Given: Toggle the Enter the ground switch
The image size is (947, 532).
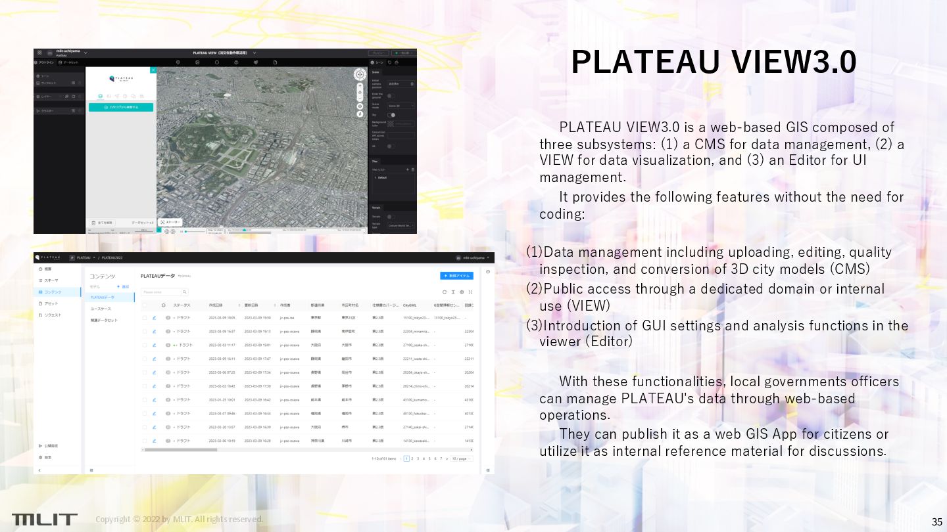Looking at the screenshot, I should (x=391, y=96).
